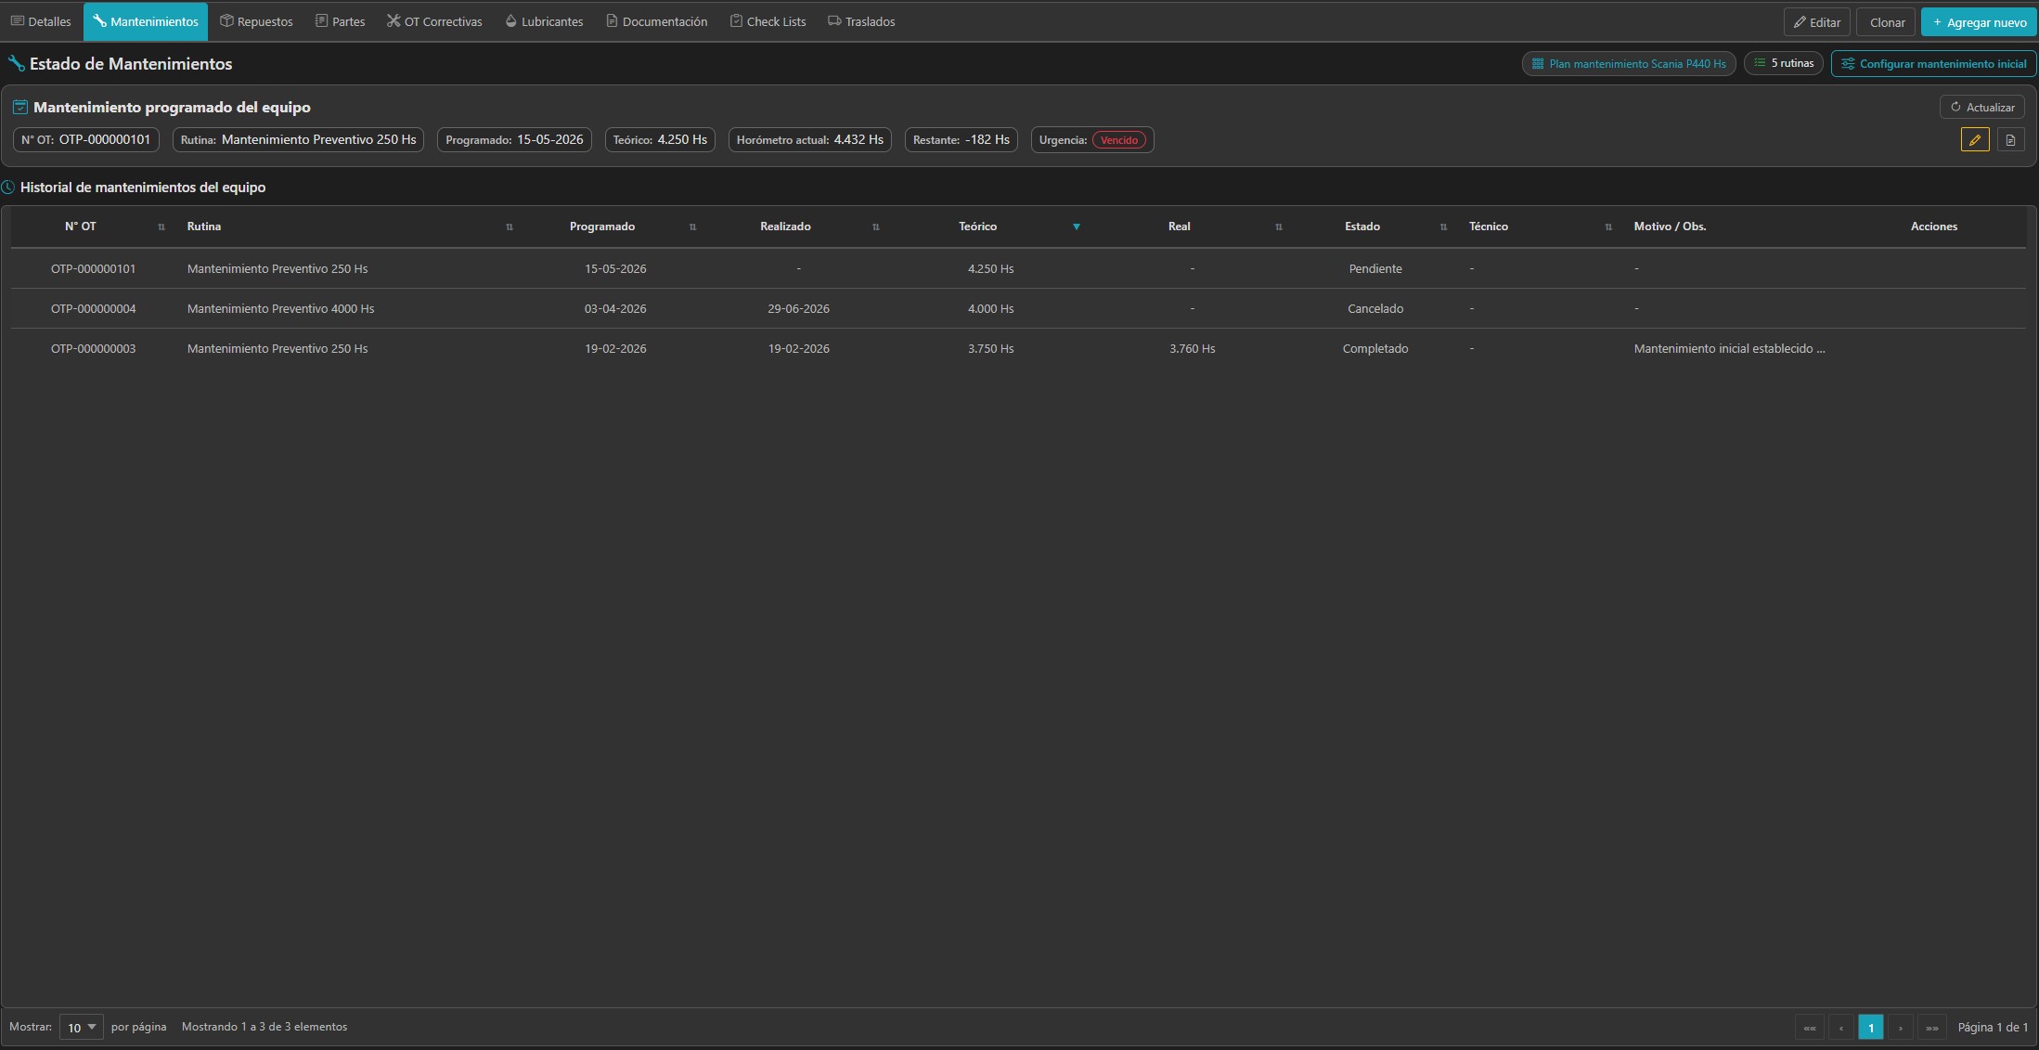Sort by Programado column arrows

692,227
